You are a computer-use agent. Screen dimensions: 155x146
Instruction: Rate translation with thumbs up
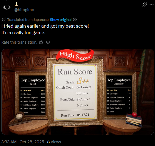point(41,42)
